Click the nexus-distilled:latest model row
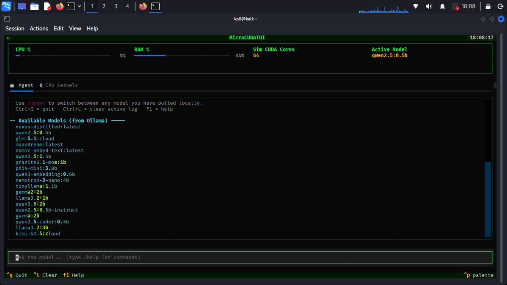This screenshot has height=285, width=507. (48, 127)
